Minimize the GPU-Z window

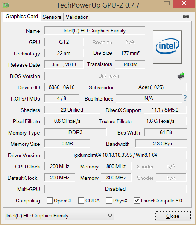[x=154, y=5]
